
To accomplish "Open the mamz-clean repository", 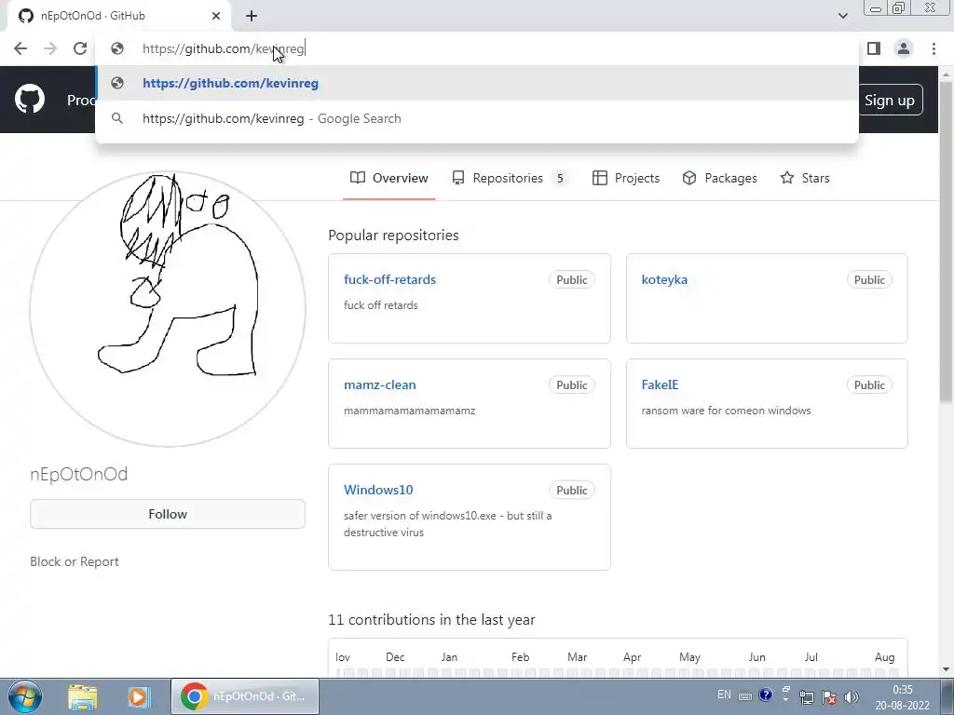I will coord(380,384).
